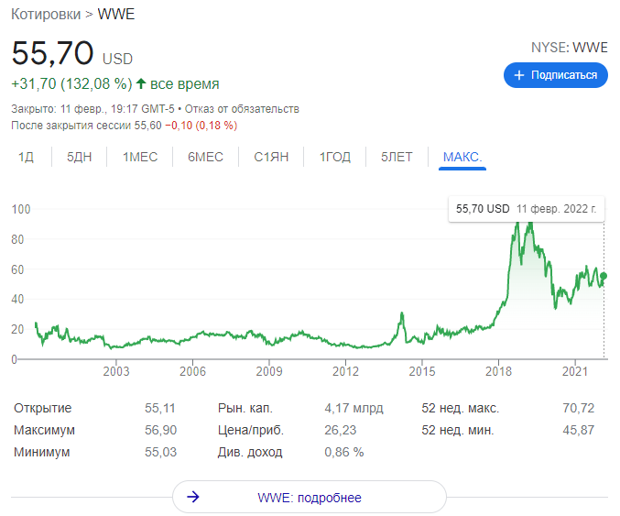Click the 55,70 USD chart tooltip

click(x=527, y=209)
